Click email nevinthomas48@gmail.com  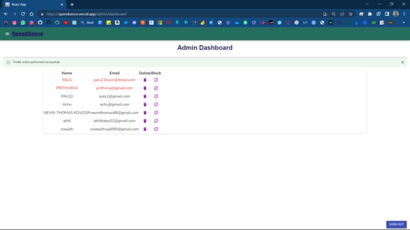click(x=114, y=113)
